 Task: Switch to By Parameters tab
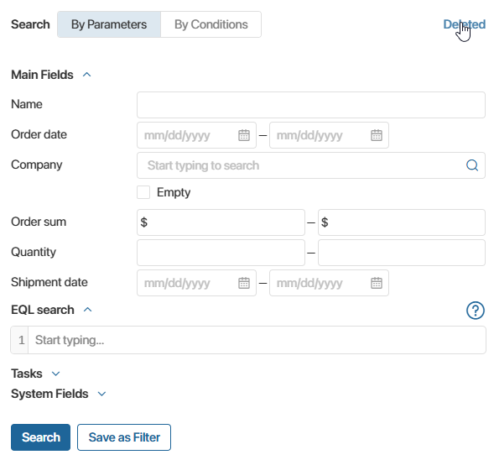109,24
